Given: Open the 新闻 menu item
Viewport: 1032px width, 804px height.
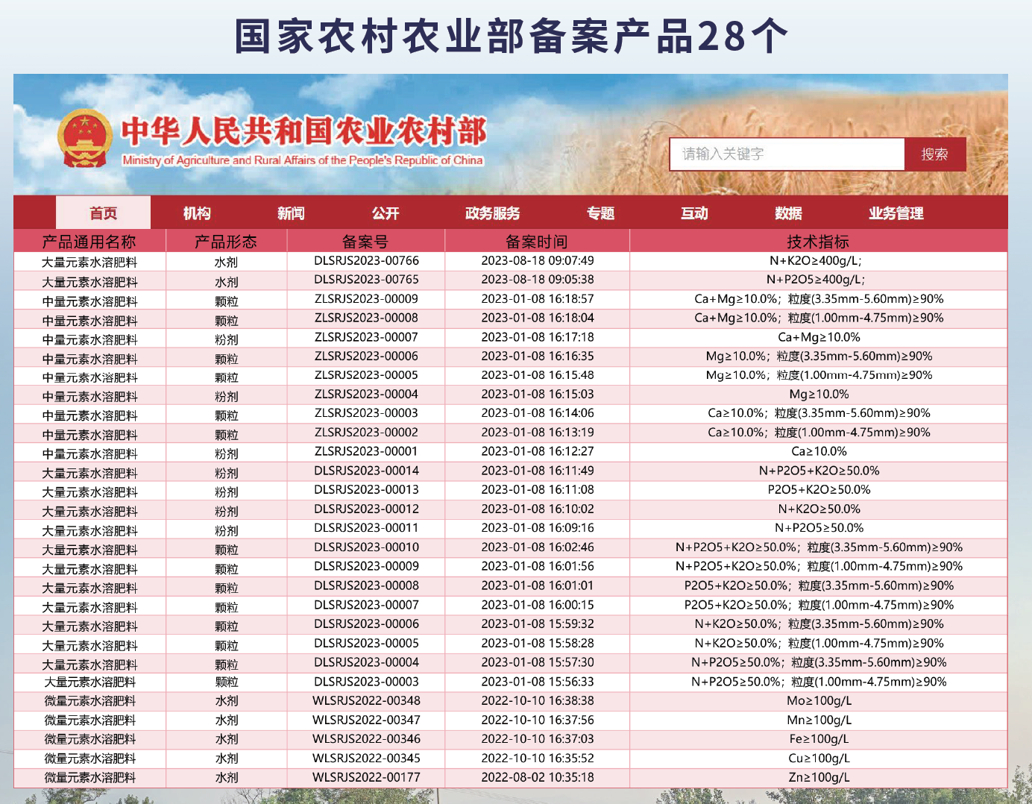Looking at the screenshot, I should 291,213.
